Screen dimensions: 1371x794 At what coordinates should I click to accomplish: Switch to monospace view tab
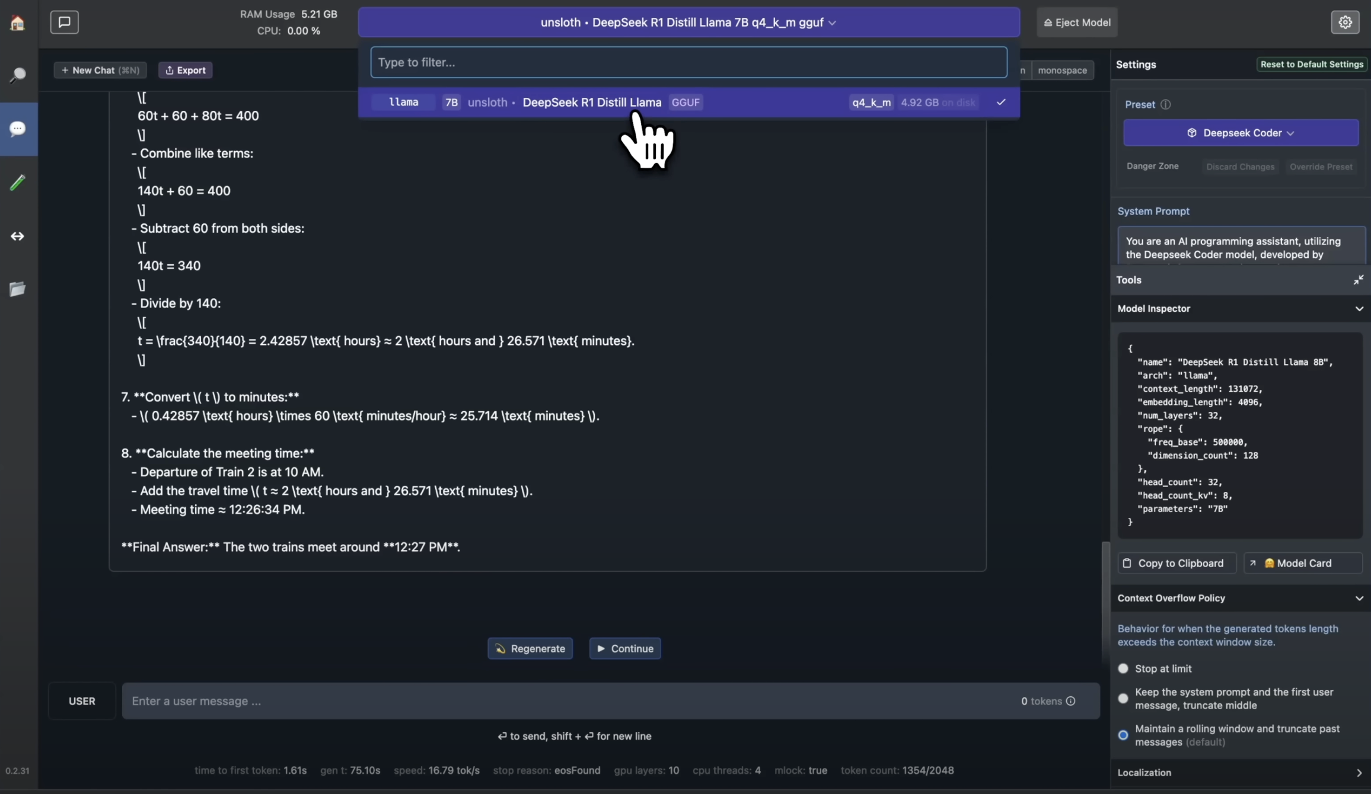point(1062,70)
